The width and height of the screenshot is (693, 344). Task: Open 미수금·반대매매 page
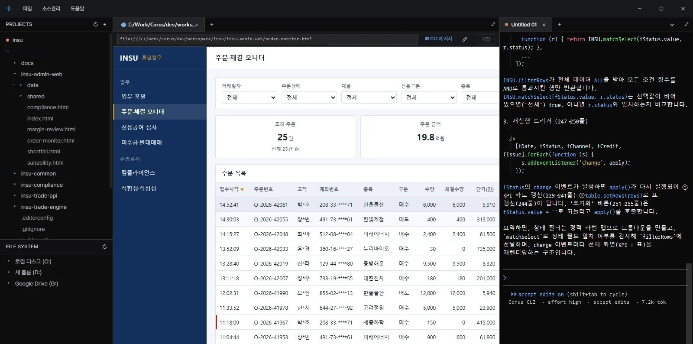[160, 142]
